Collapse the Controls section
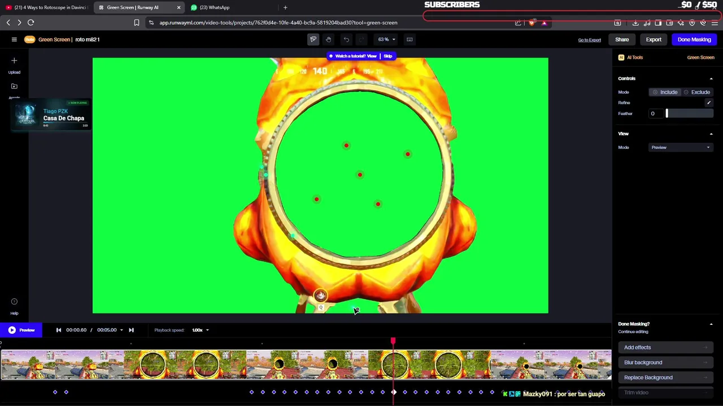This screenshot has height=406, width=723. [x=711, y=79]
